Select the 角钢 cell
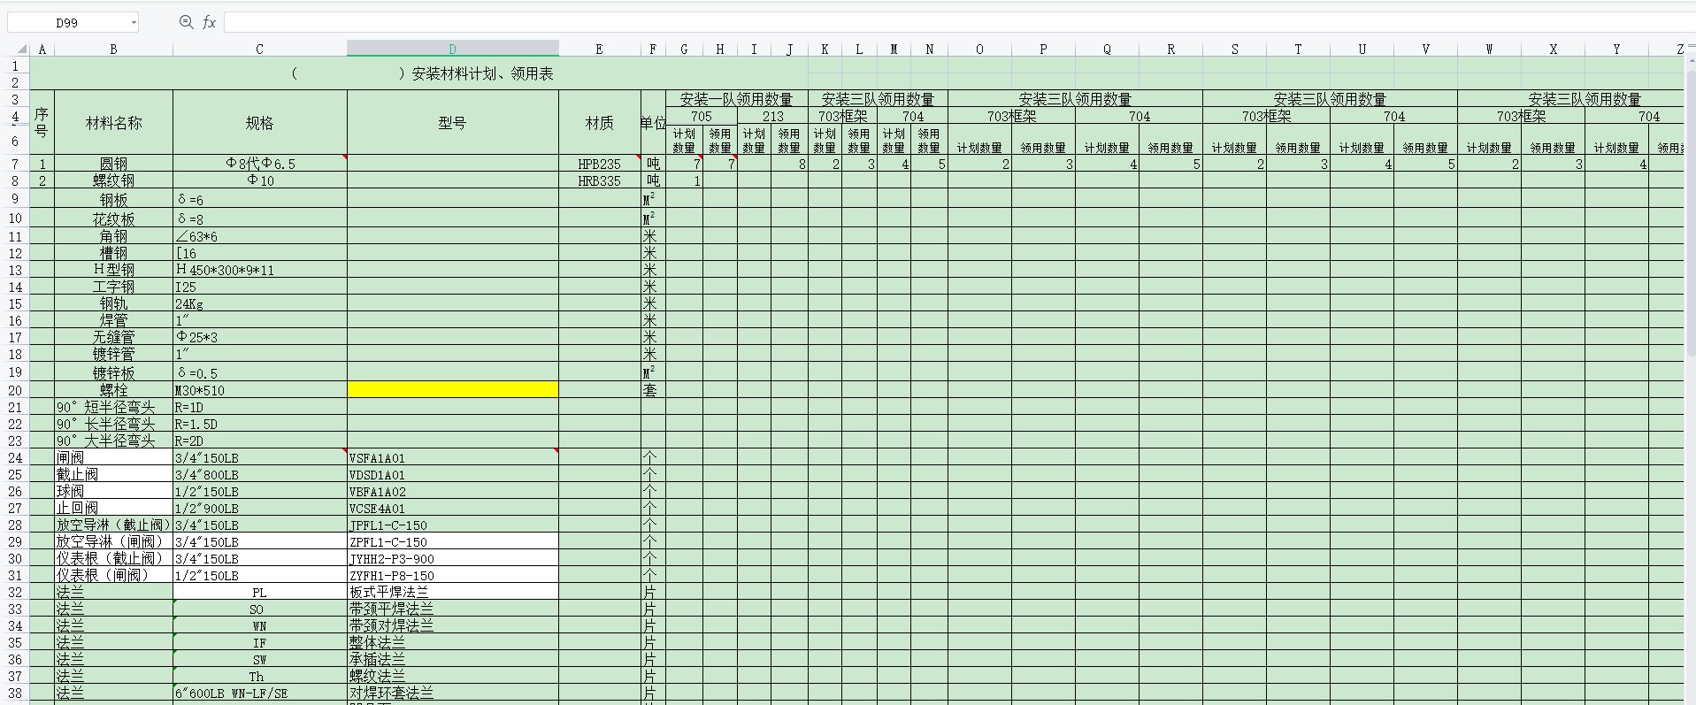Screen dimensions: 1696x705 [x=114, y=236]
